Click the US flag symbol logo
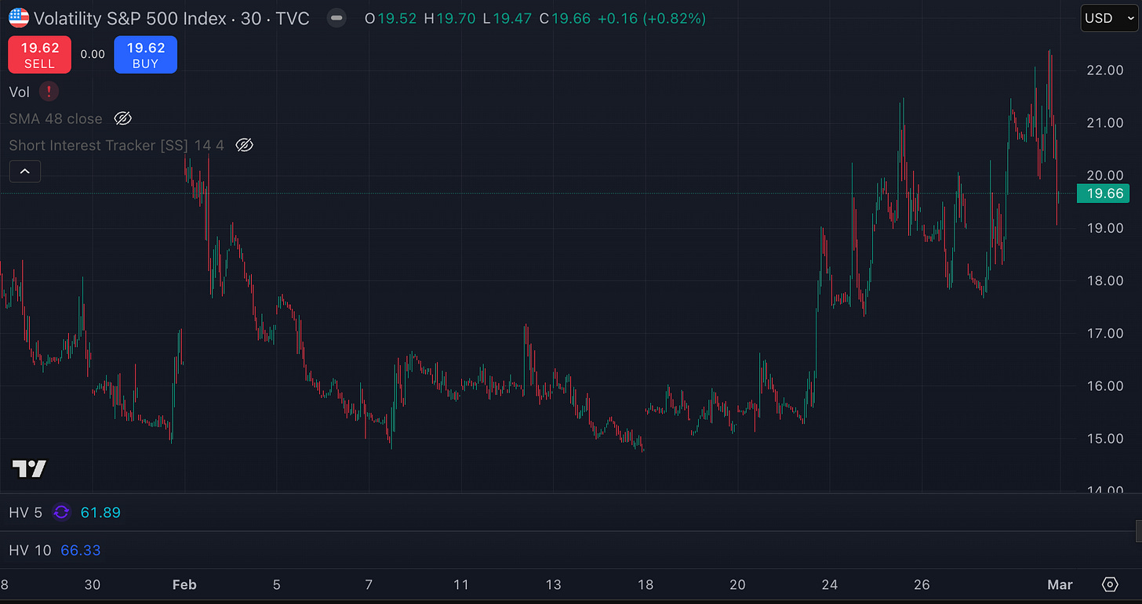Image resolution: width=1142 pixels, height=604 pixels. (x=19, y=18)
